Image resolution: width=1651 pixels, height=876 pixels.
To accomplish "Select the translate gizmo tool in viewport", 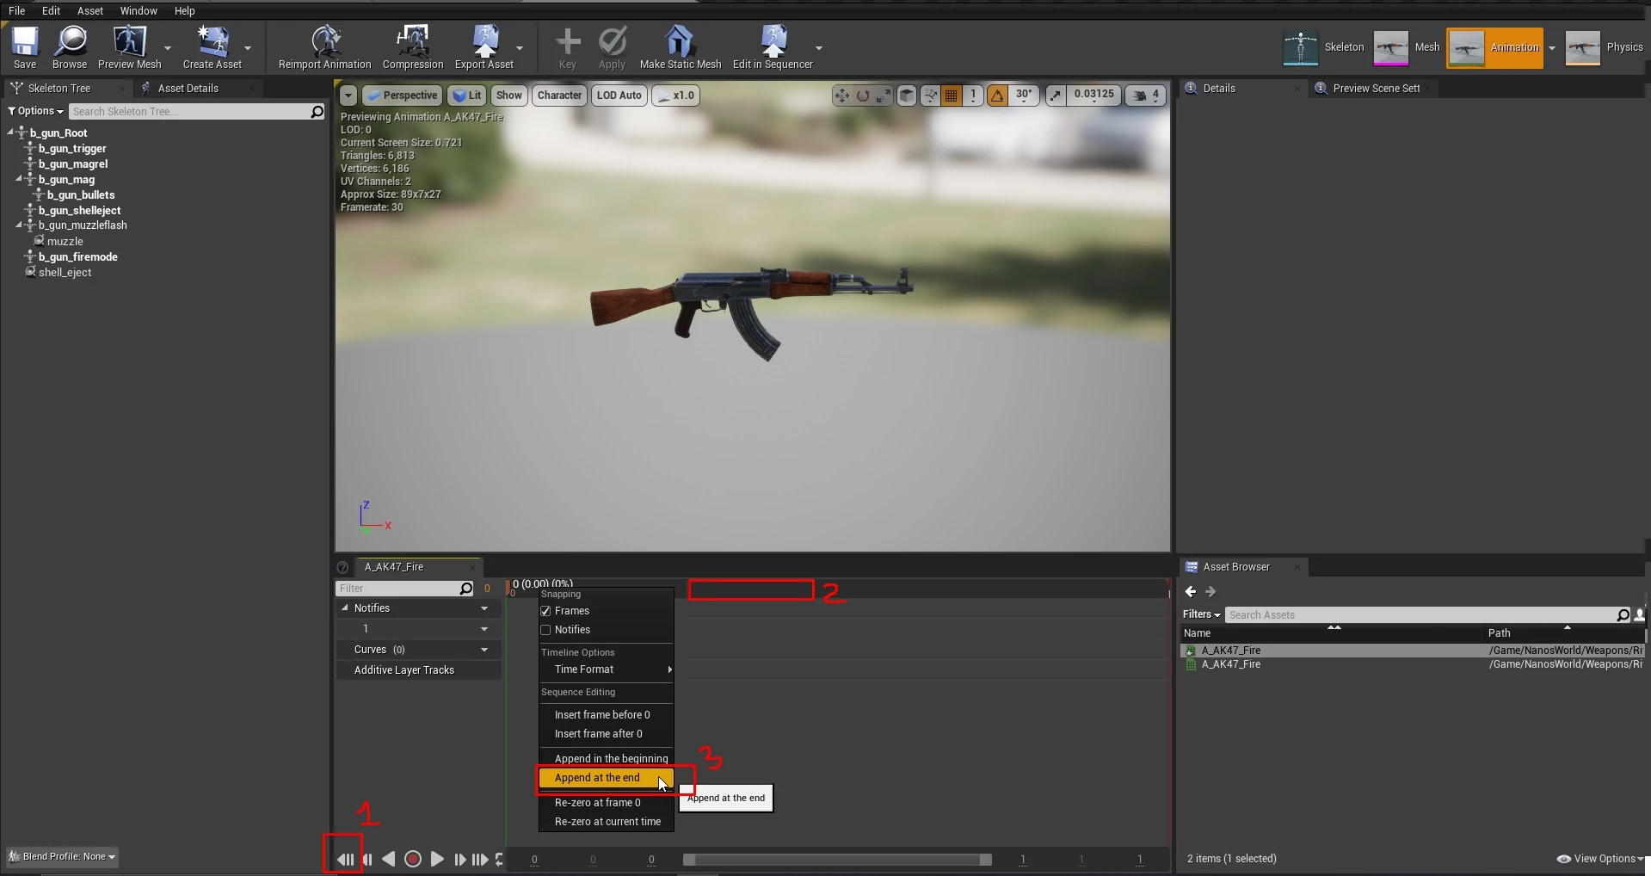I will (x=841, y=96).
